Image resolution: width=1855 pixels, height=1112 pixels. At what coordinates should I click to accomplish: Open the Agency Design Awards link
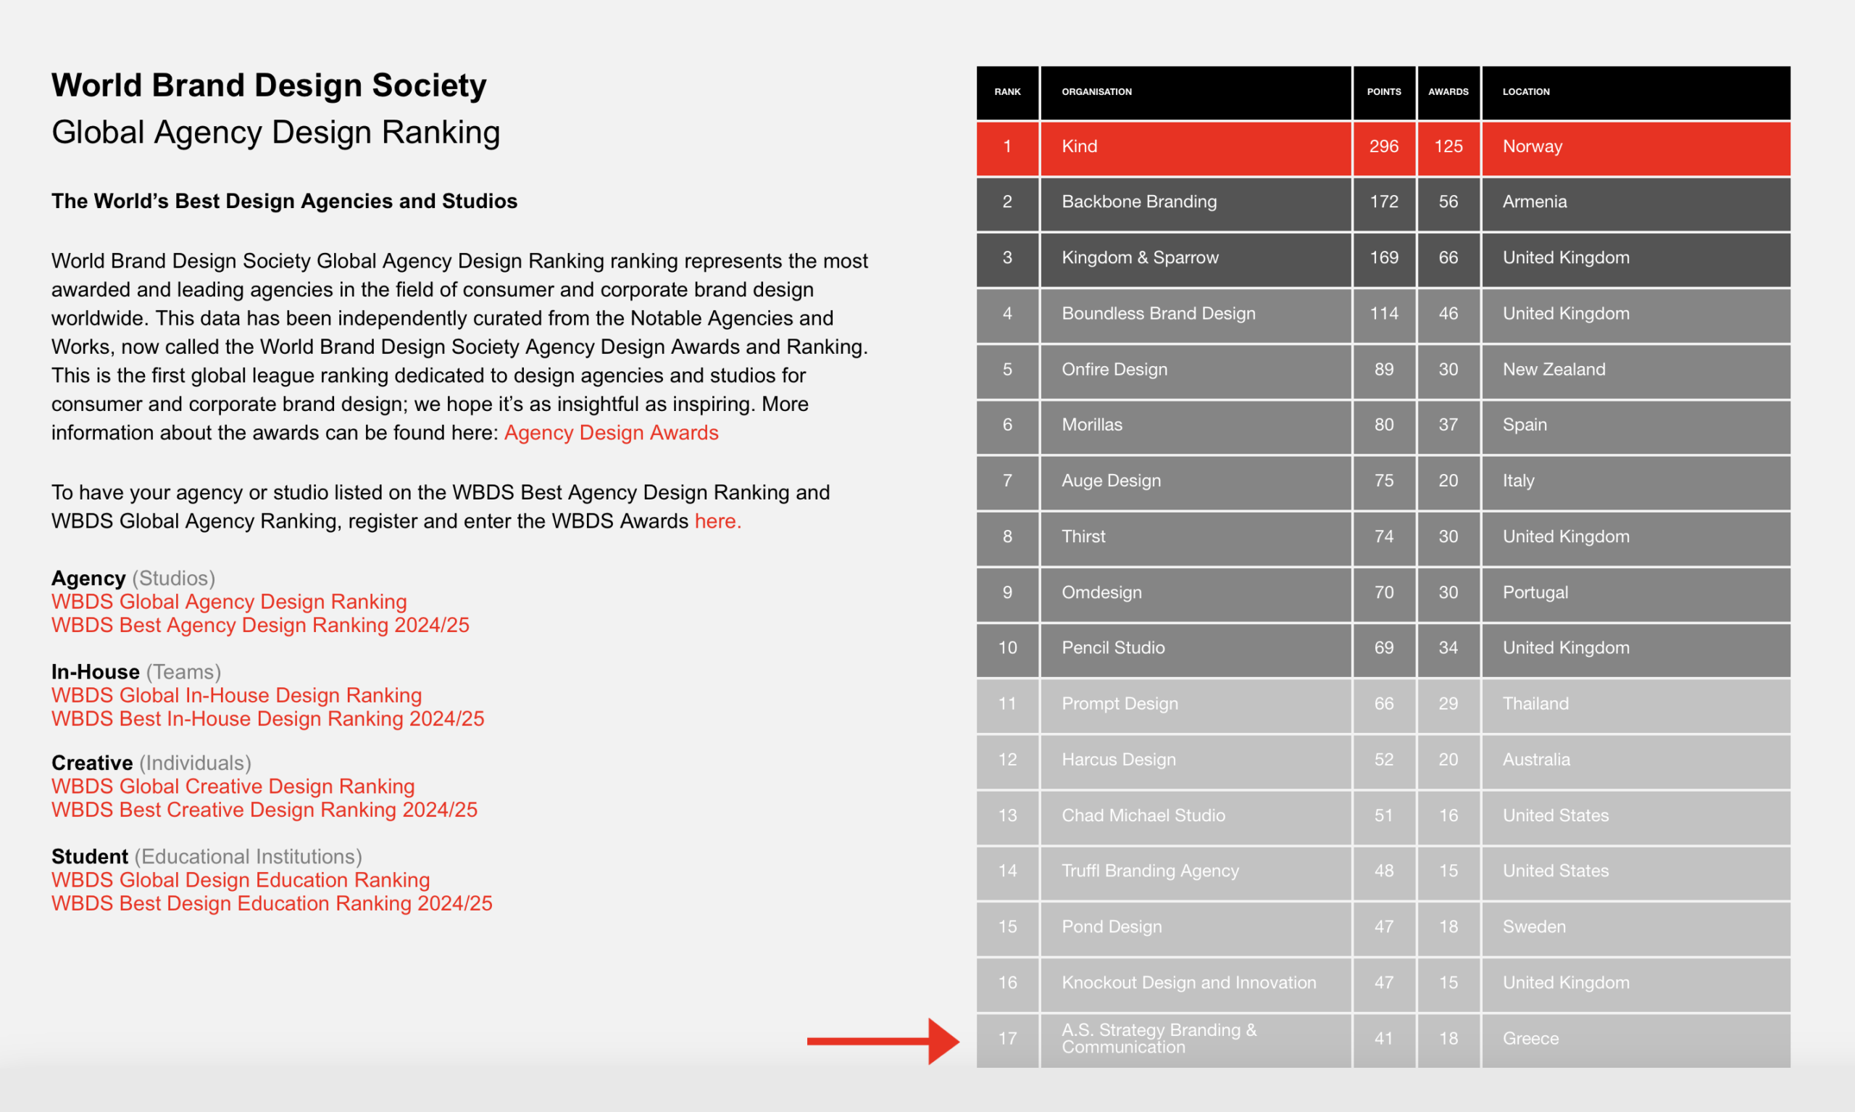pyautogui.click(x=611, y=433)
